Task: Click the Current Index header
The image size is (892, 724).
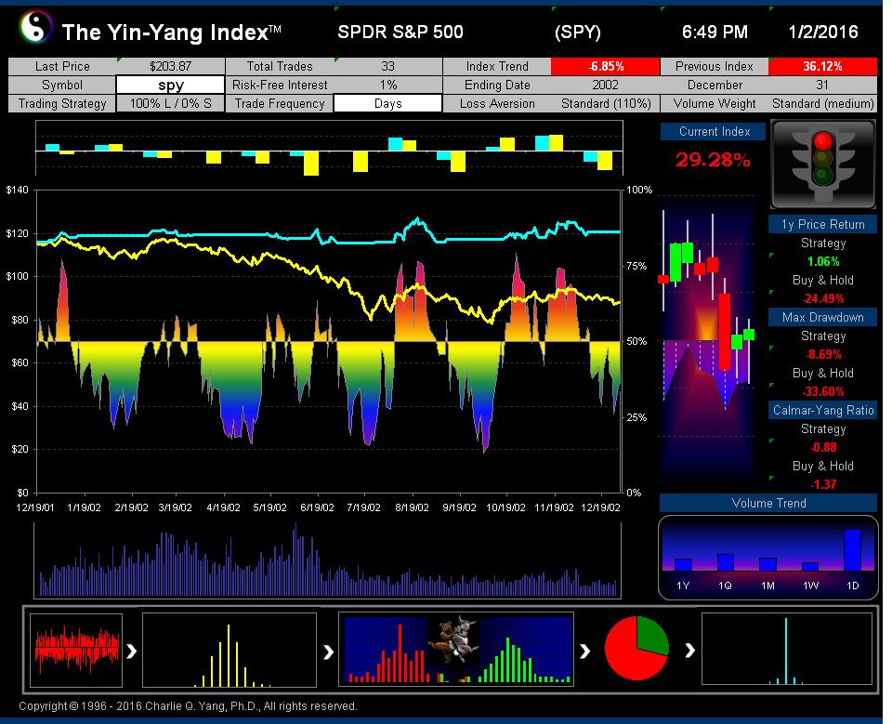Action: click(x=714, y=131)
